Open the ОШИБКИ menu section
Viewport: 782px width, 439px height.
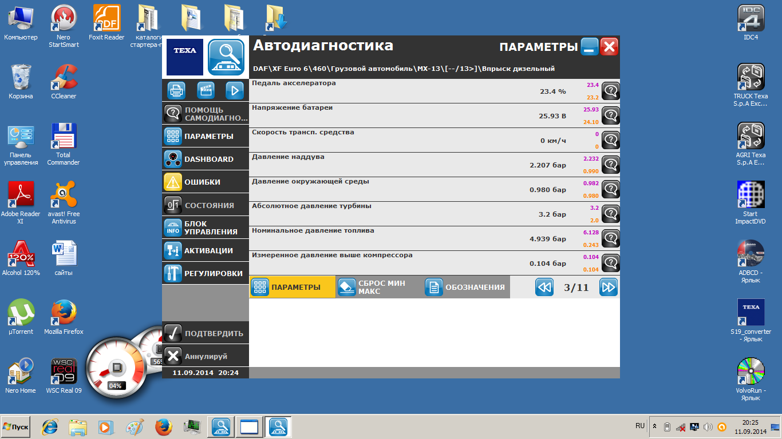[206, 182]
